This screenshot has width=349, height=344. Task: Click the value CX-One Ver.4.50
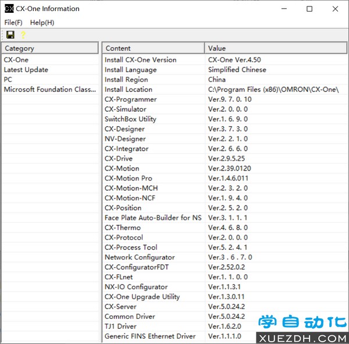[x=234, y=60]
